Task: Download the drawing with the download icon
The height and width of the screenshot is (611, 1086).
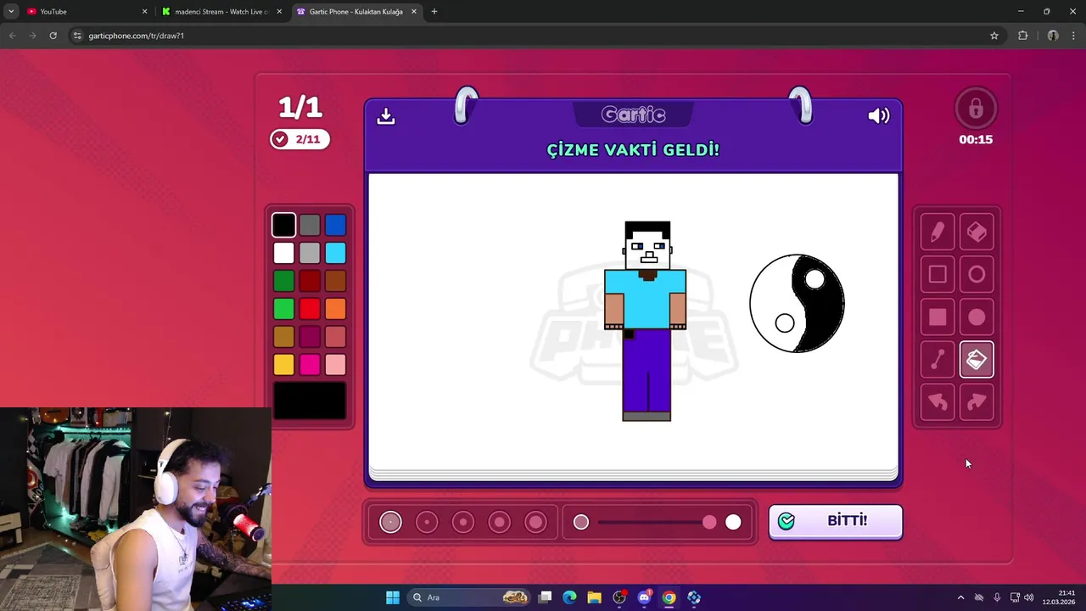Action: [x=386, y=116]
